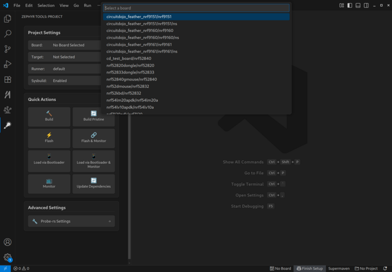
Task: Select nrf52833dongle/nrf52833 board
Action: (x=196, y=72)
